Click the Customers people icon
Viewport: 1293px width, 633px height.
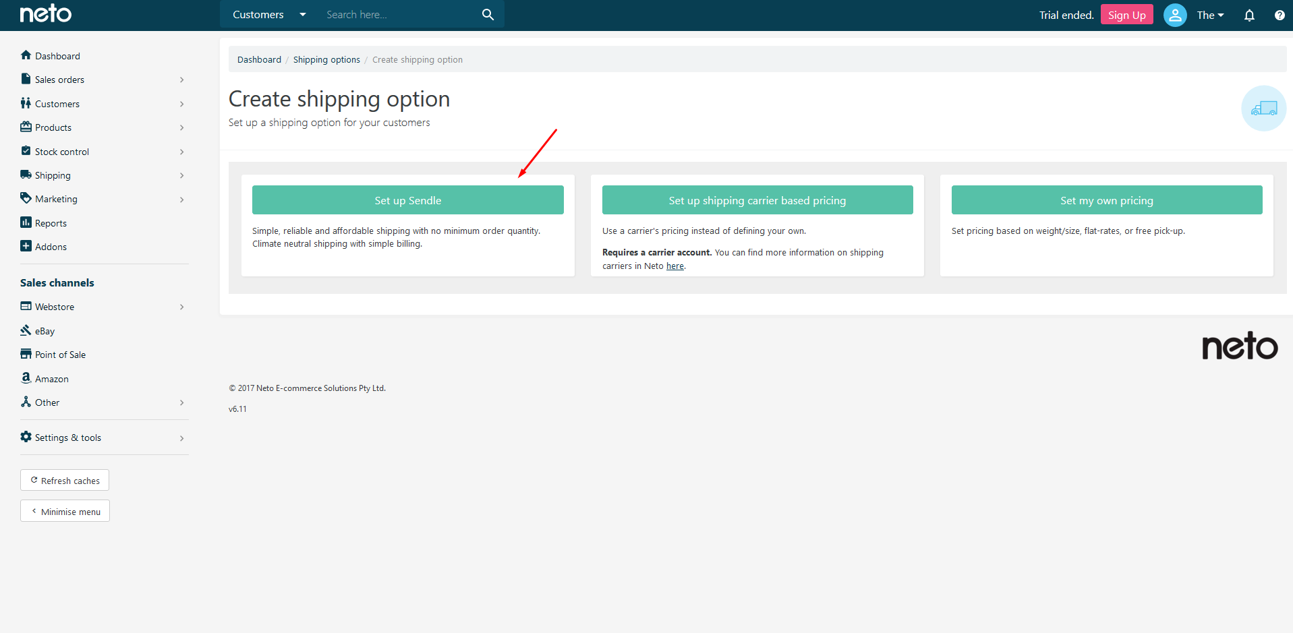[26, 103]
